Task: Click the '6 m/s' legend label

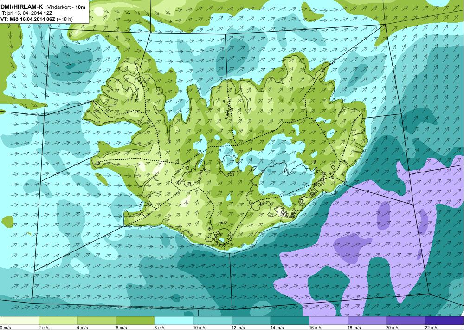Action: click(x=121, y=328)
